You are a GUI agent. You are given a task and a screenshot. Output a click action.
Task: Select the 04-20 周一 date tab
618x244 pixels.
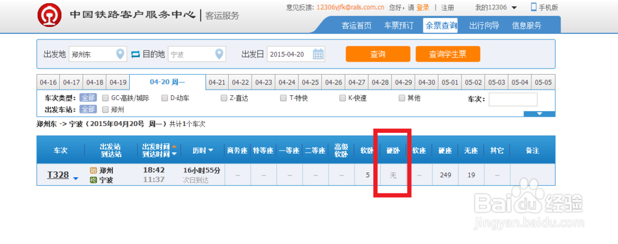click(x=167, y=82)
